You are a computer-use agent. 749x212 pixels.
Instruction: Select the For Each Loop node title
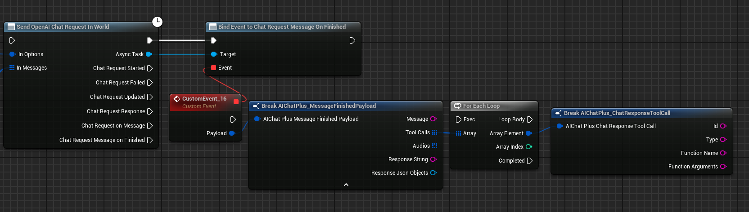click(x=481, y=106)
